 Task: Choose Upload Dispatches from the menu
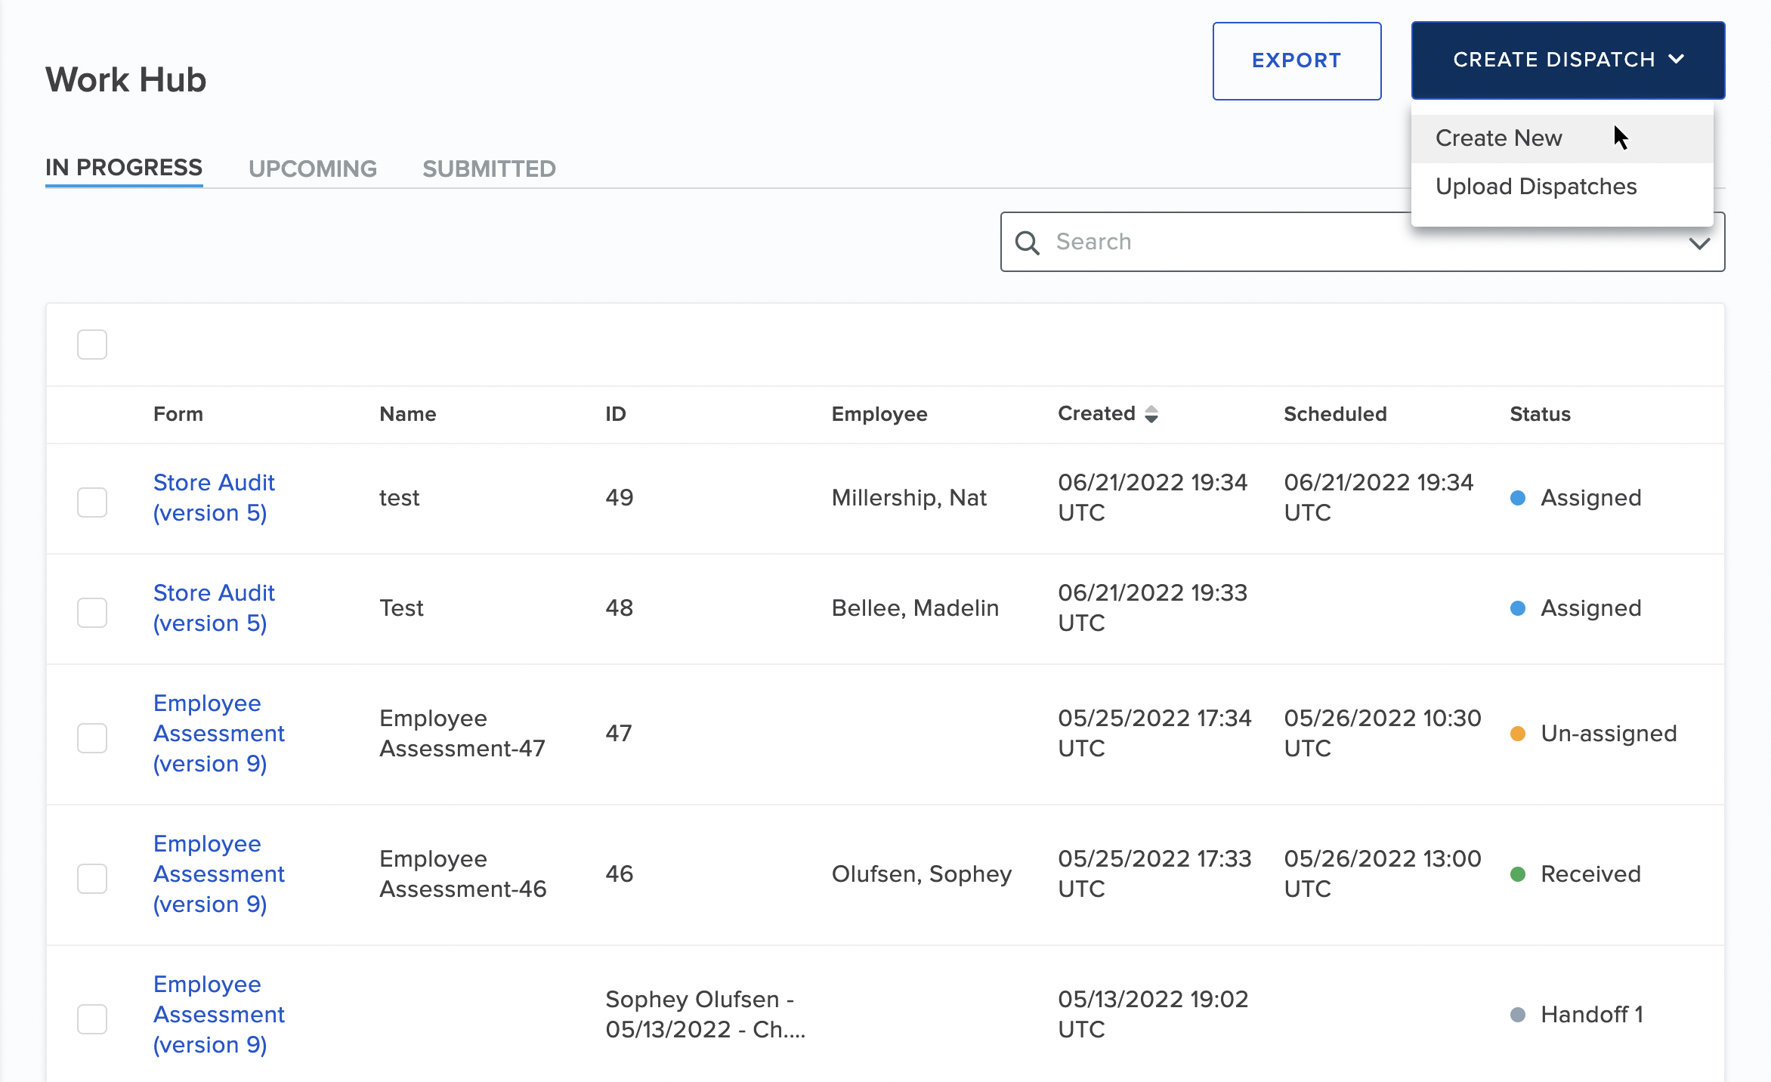click(x=1562, y=187)
